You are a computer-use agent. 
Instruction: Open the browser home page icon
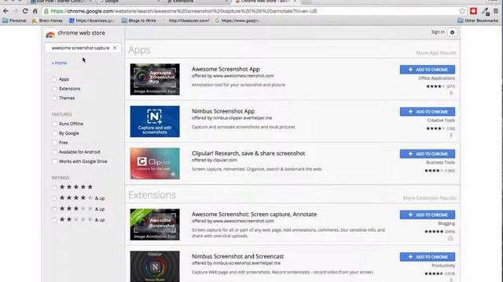pyautogui.click(x=35, y=11)
